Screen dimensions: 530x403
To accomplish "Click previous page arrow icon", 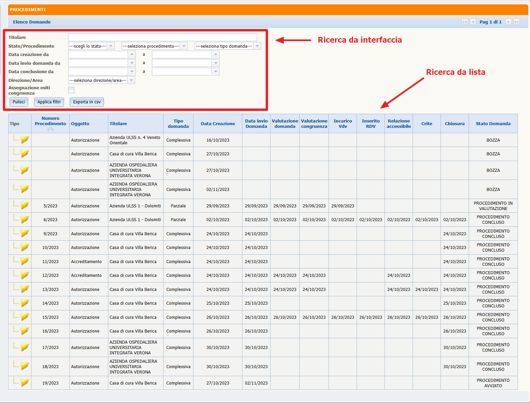I will 473,22.
